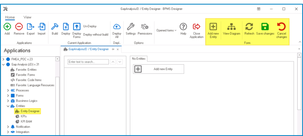Click the Export application icon
303x136 pixels.
[31, 27]
